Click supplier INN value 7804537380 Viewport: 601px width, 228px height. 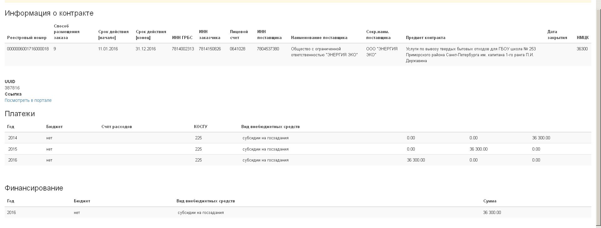268,49
